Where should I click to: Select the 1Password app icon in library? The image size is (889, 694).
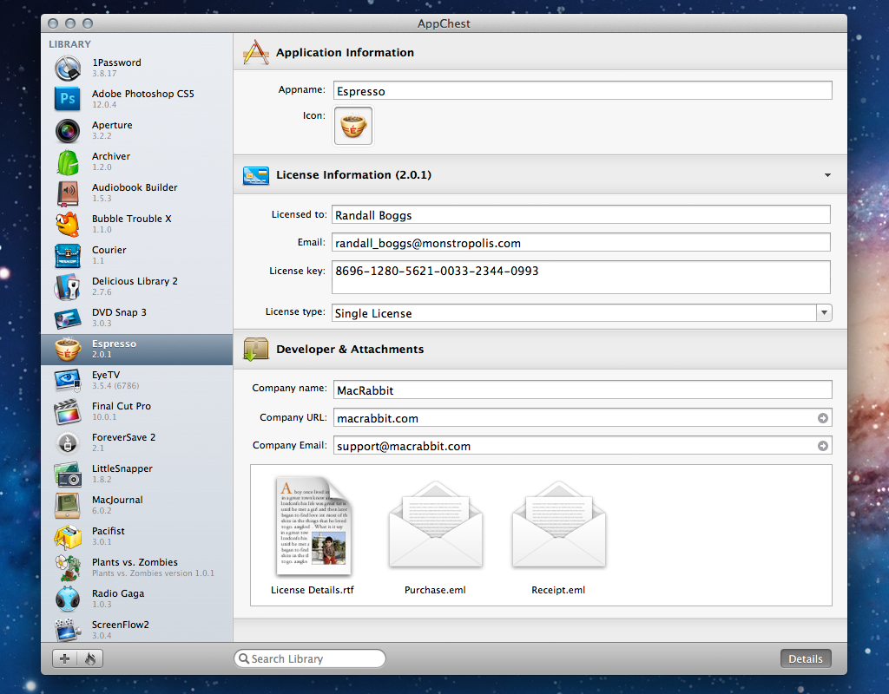tap(68, 68)
